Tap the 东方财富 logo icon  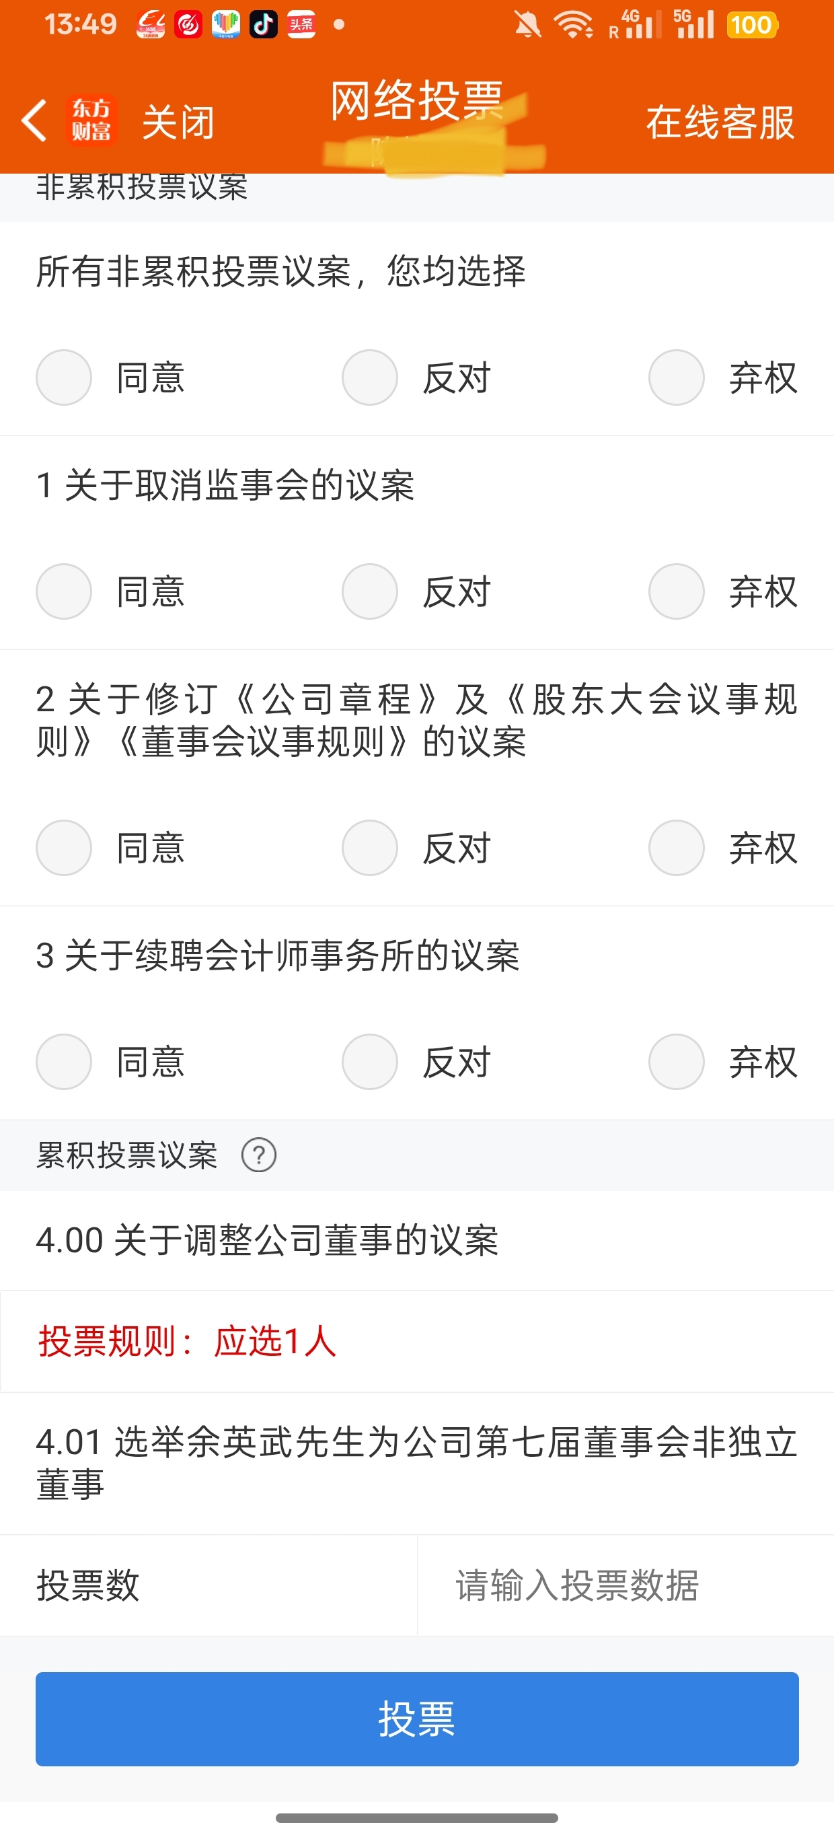[91, 120]
